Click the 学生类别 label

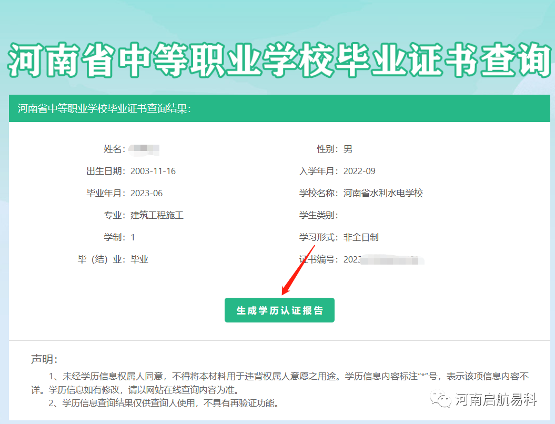[x=318, y=215]
